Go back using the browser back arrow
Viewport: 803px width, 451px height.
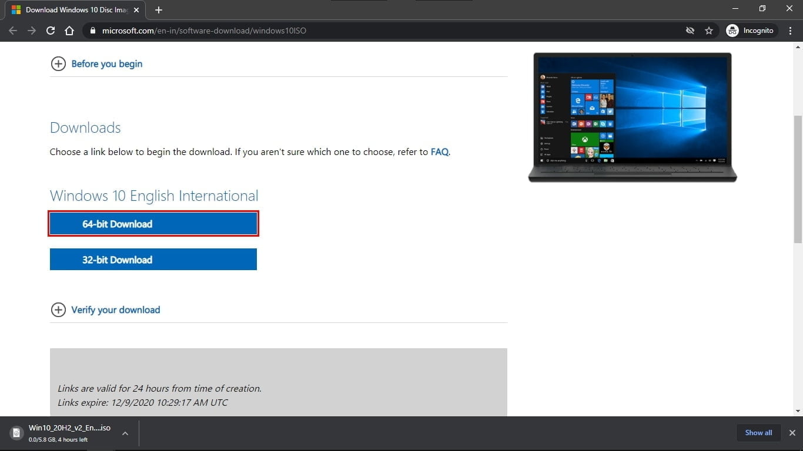[x=13, y=31]
